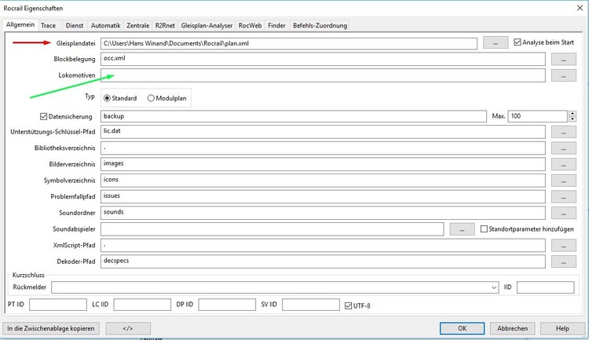Toggle the UTF-8 checkbox
This screenshot has width=589, height=340.
click(x=349, y=305)
